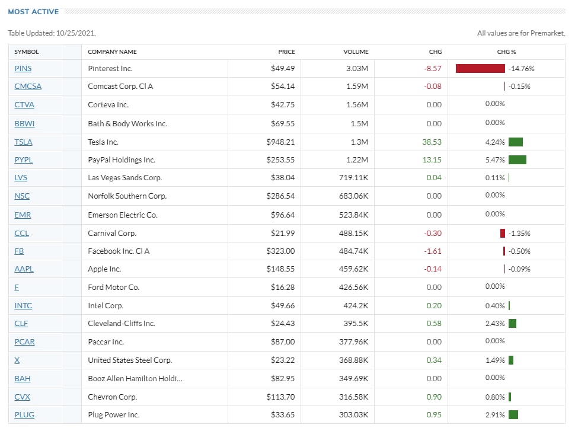Viewport: 575px width, 431px height.
Task: Click the $16.28 Ford price
Action: (x=283, y=287)
